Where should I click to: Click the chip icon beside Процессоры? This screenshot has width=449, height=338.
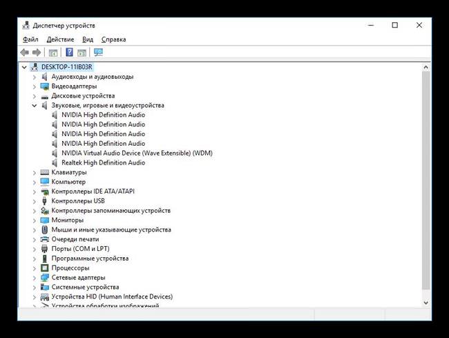[x=45, y=267]
